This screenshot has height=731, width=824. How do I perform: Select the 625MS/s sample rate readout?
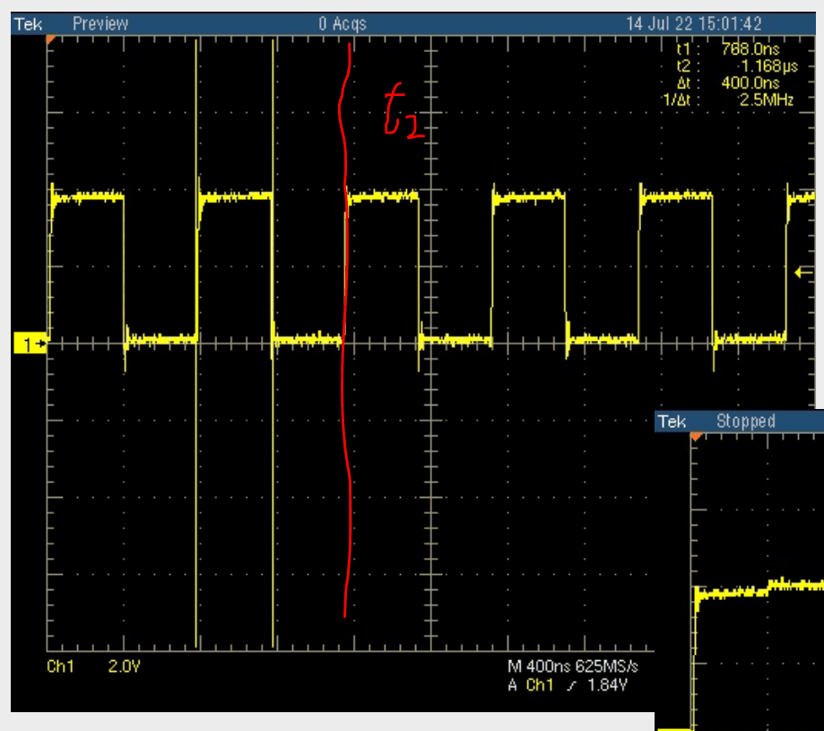[x=606, y=666]
